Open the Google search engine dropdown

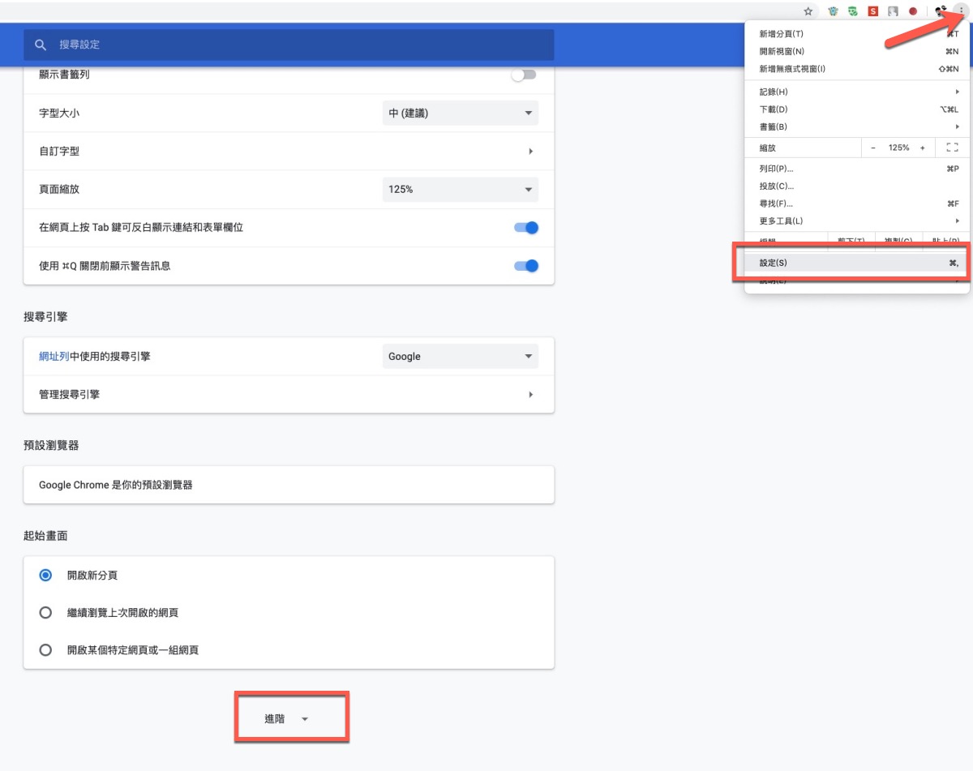461,356
